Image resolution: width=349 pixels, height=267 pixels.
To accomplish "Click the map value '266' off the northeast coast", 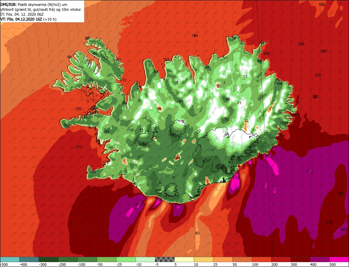I will pos(267,53).
